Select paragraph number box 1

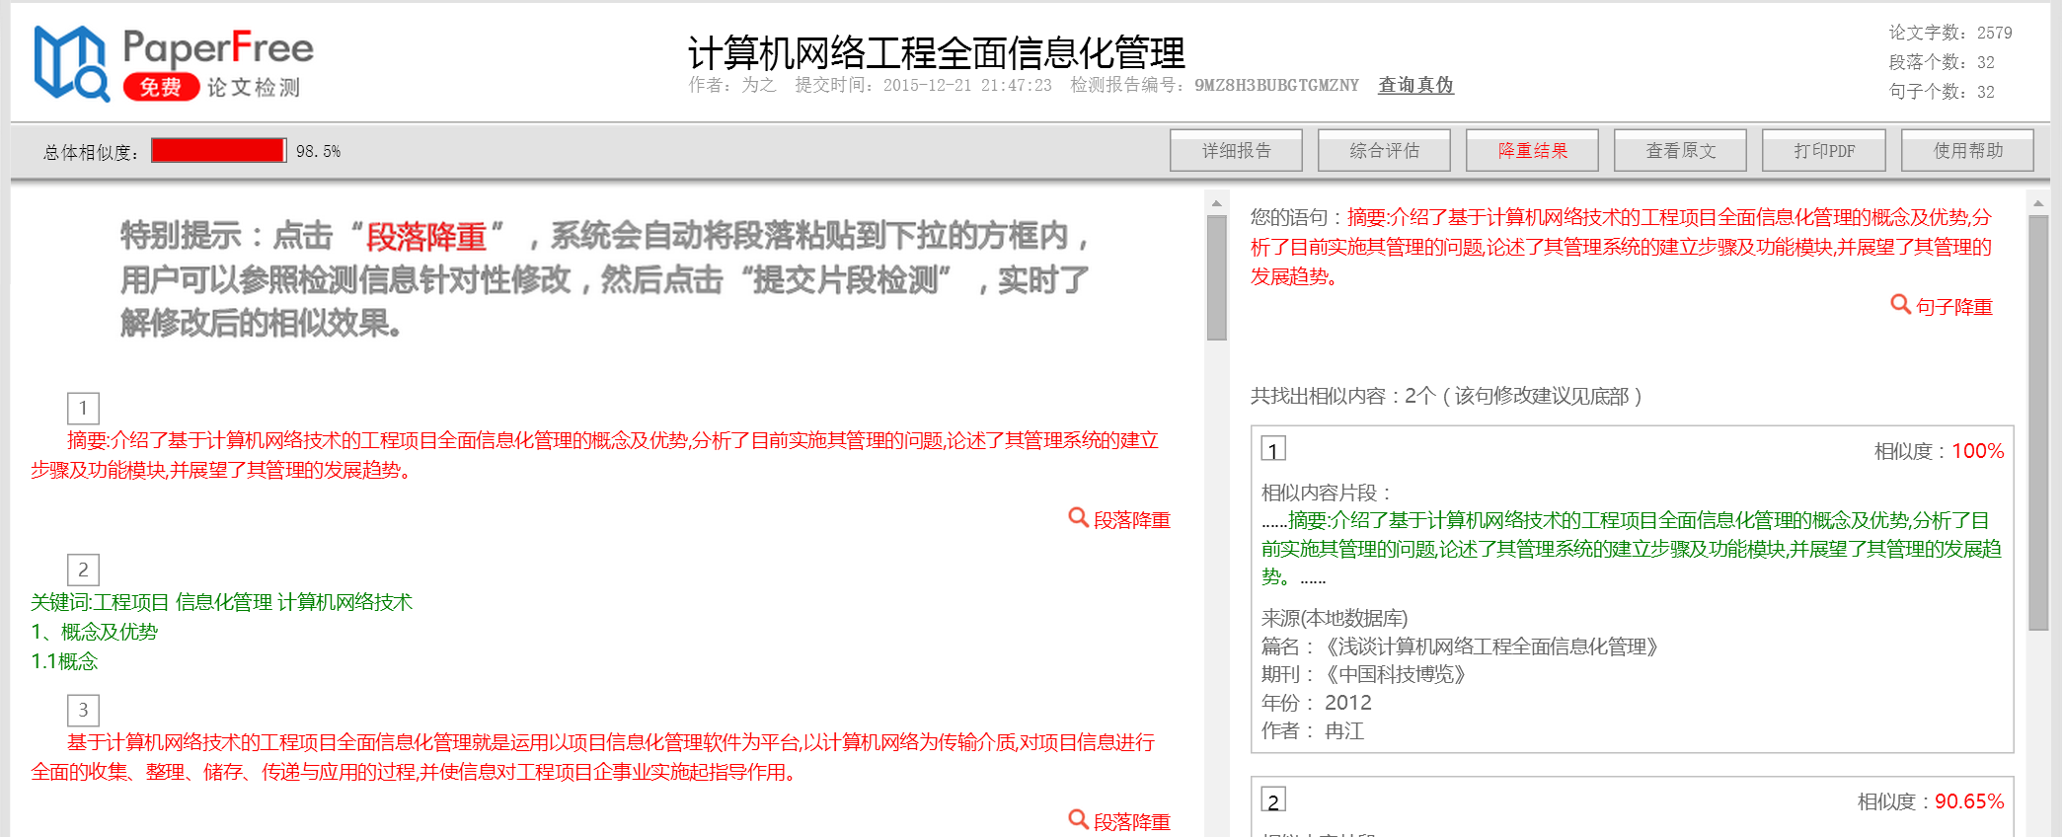coord(83,408)
